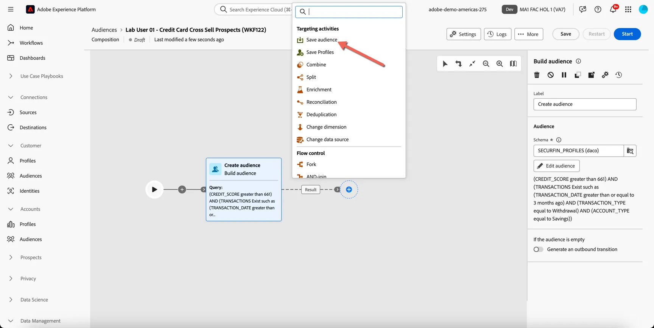Image resolution: width=654 pixels, height=328 pixels.
Task: Click the blue Start button
Action: point(627,34)
